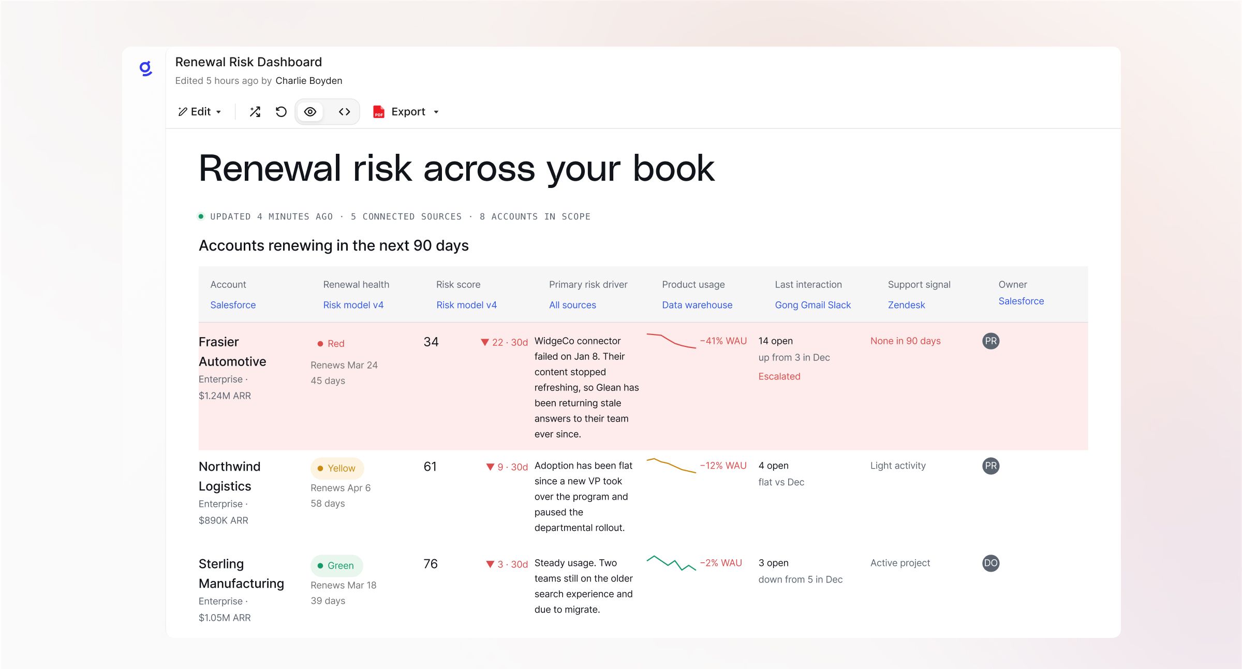Open Risk model v4 under Renewal health
The height and width of the screenshot is (669, 1242).
(353, 305)
